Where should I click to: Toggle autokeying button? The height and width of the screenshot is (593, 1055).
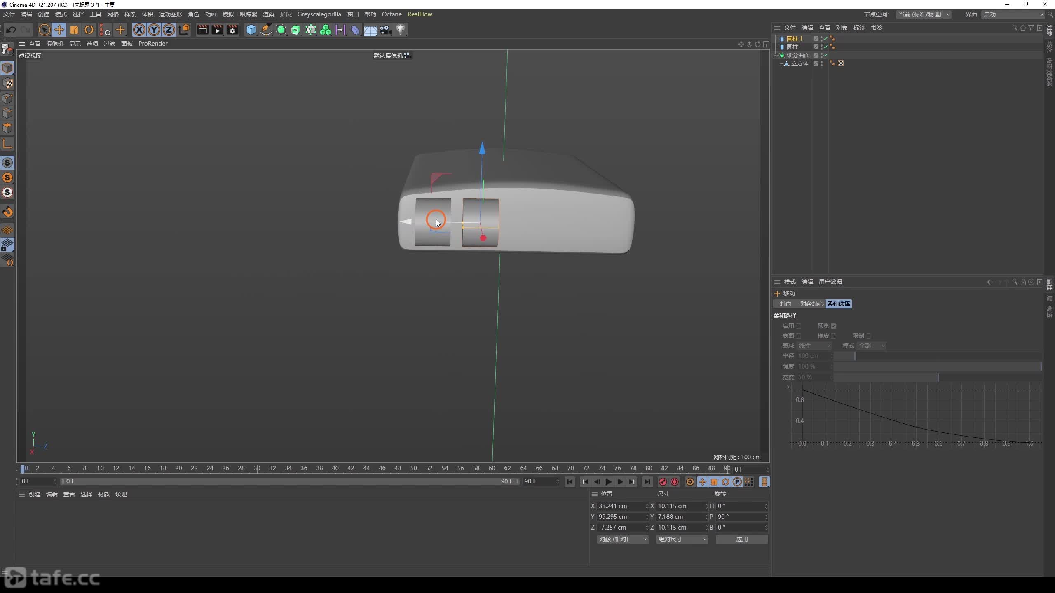pos(675,482)
